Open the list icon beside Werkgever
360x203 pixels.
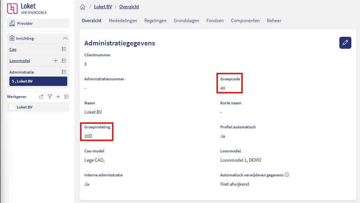(x=67, y=97)
